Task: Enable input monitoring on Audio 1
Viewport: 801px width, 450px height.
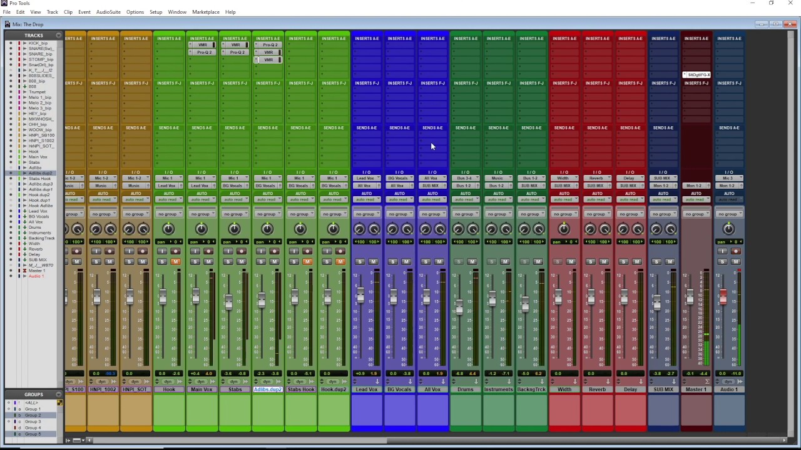Action: 722,251
